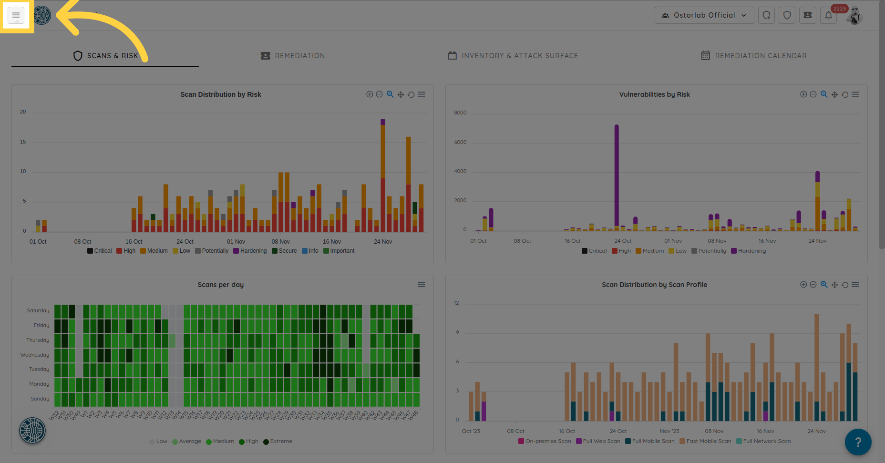Open the Inventory & Attack Surface tab

(513, 56)
